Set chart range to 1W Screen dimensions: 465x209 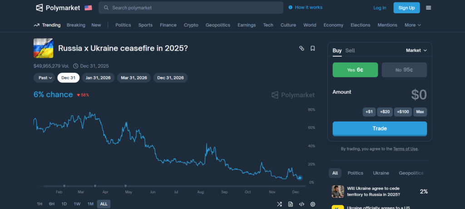pyautogui.click(x=77, y=204)
